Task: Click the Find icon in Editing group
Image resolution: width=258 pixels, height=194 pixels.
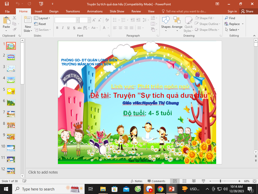Action: tap(230, 18)
